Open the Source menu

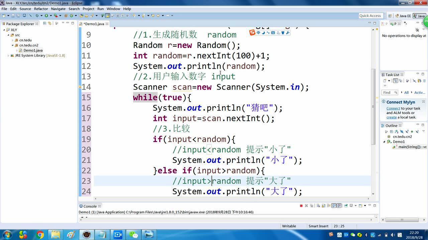point(25,9)
